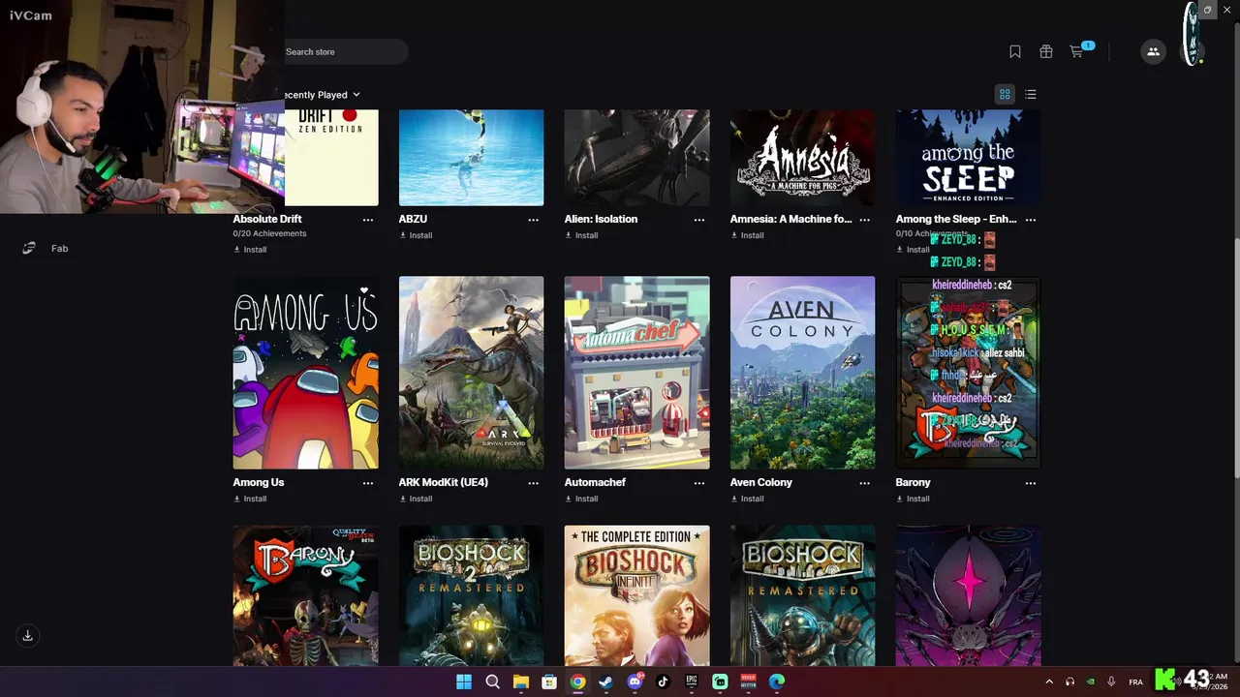Open more options for Amnesia: A Machine for Pigs
Image resolution: width=1240 pixels, height=697 pixels.
coord(865,220)
